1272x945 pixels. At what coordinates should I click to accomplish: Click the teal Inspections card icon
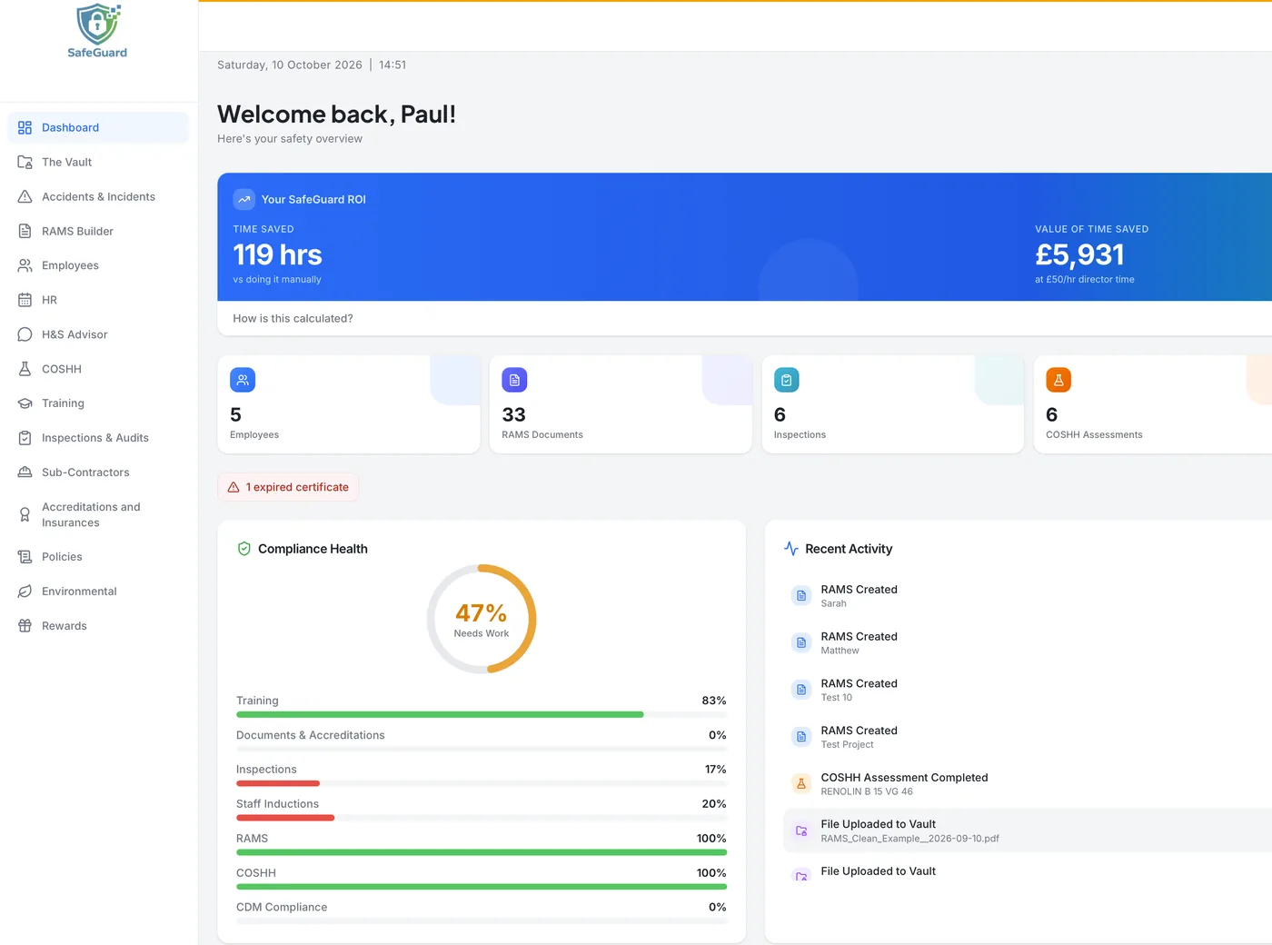click(x=786, y=381)
